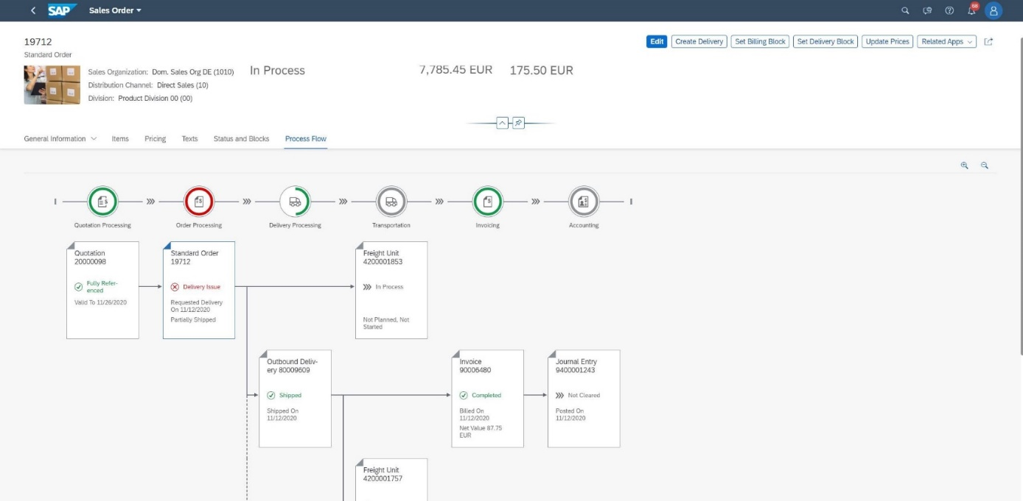Open the Related Apps dropdown

pyautogui.click(x=948, y=41)
